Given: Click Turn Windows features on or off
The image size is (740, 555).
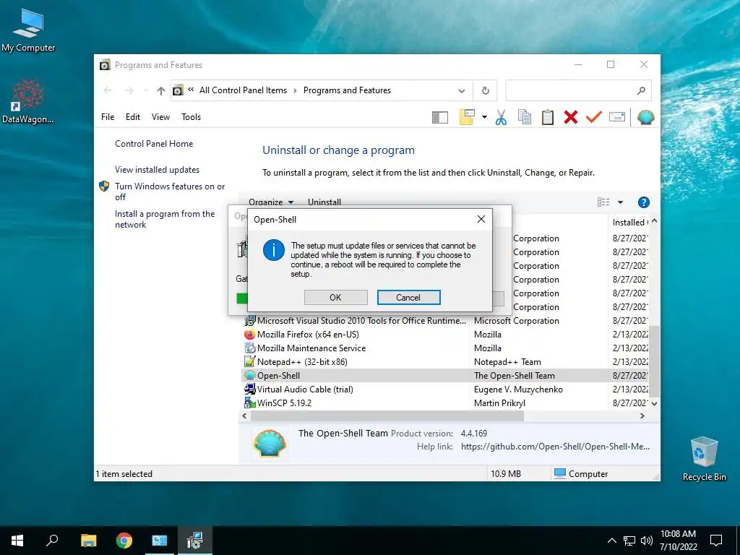Looking at the screenshot, I should 170,192.
